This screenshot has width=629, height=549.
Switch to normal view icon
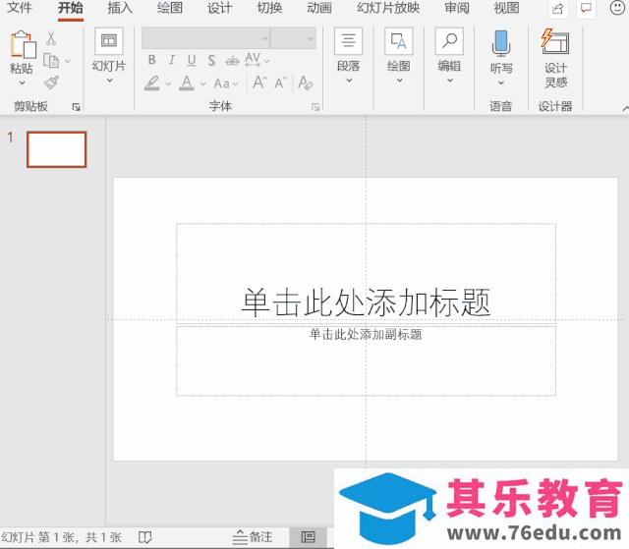[x=308, y=537]
